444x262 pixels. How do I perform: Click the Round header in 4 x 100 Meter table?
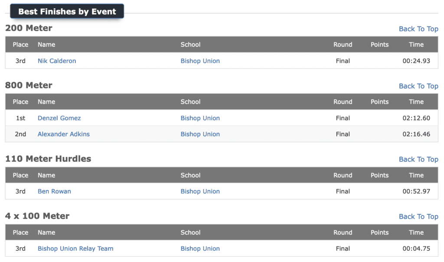(x=343, y=233)
